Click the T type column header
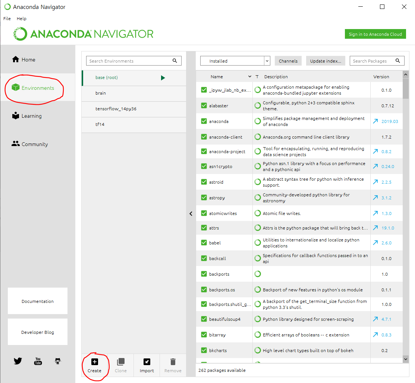The height and width of the screenshot is (383, 415). [x=257, y=76]
